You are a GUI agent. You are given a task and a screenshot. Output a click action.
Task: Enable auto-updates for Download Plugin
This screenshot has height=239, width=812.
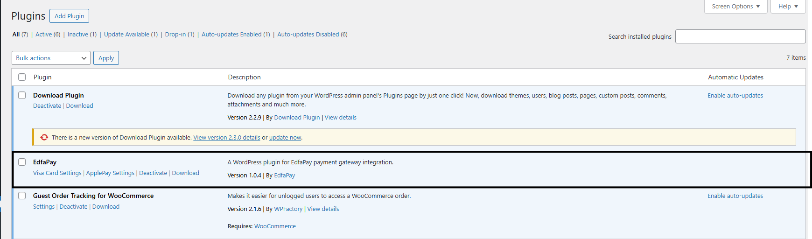735,95
